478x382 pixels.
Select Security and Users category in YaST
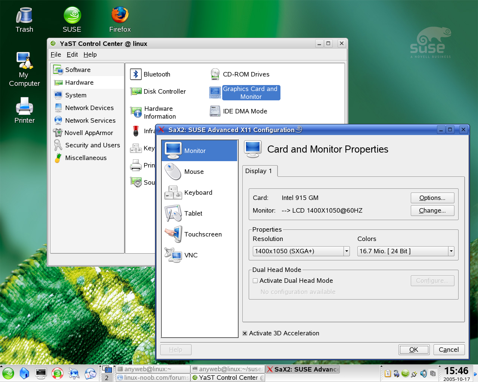click(x=87, y=145)
